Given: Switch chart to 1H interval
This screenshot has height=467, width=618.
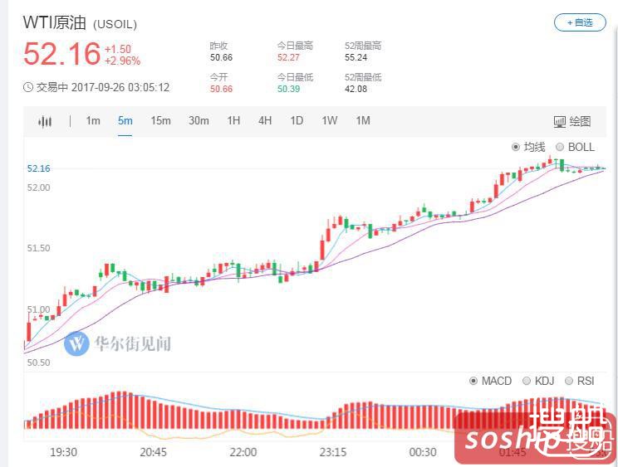Looking at the screenshot, I should coord(233,121).
